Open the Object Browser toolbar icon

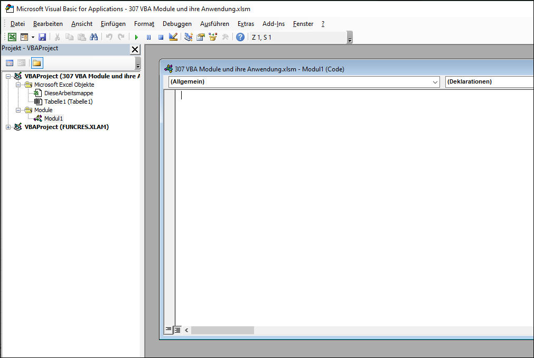[x=213, y=37]
